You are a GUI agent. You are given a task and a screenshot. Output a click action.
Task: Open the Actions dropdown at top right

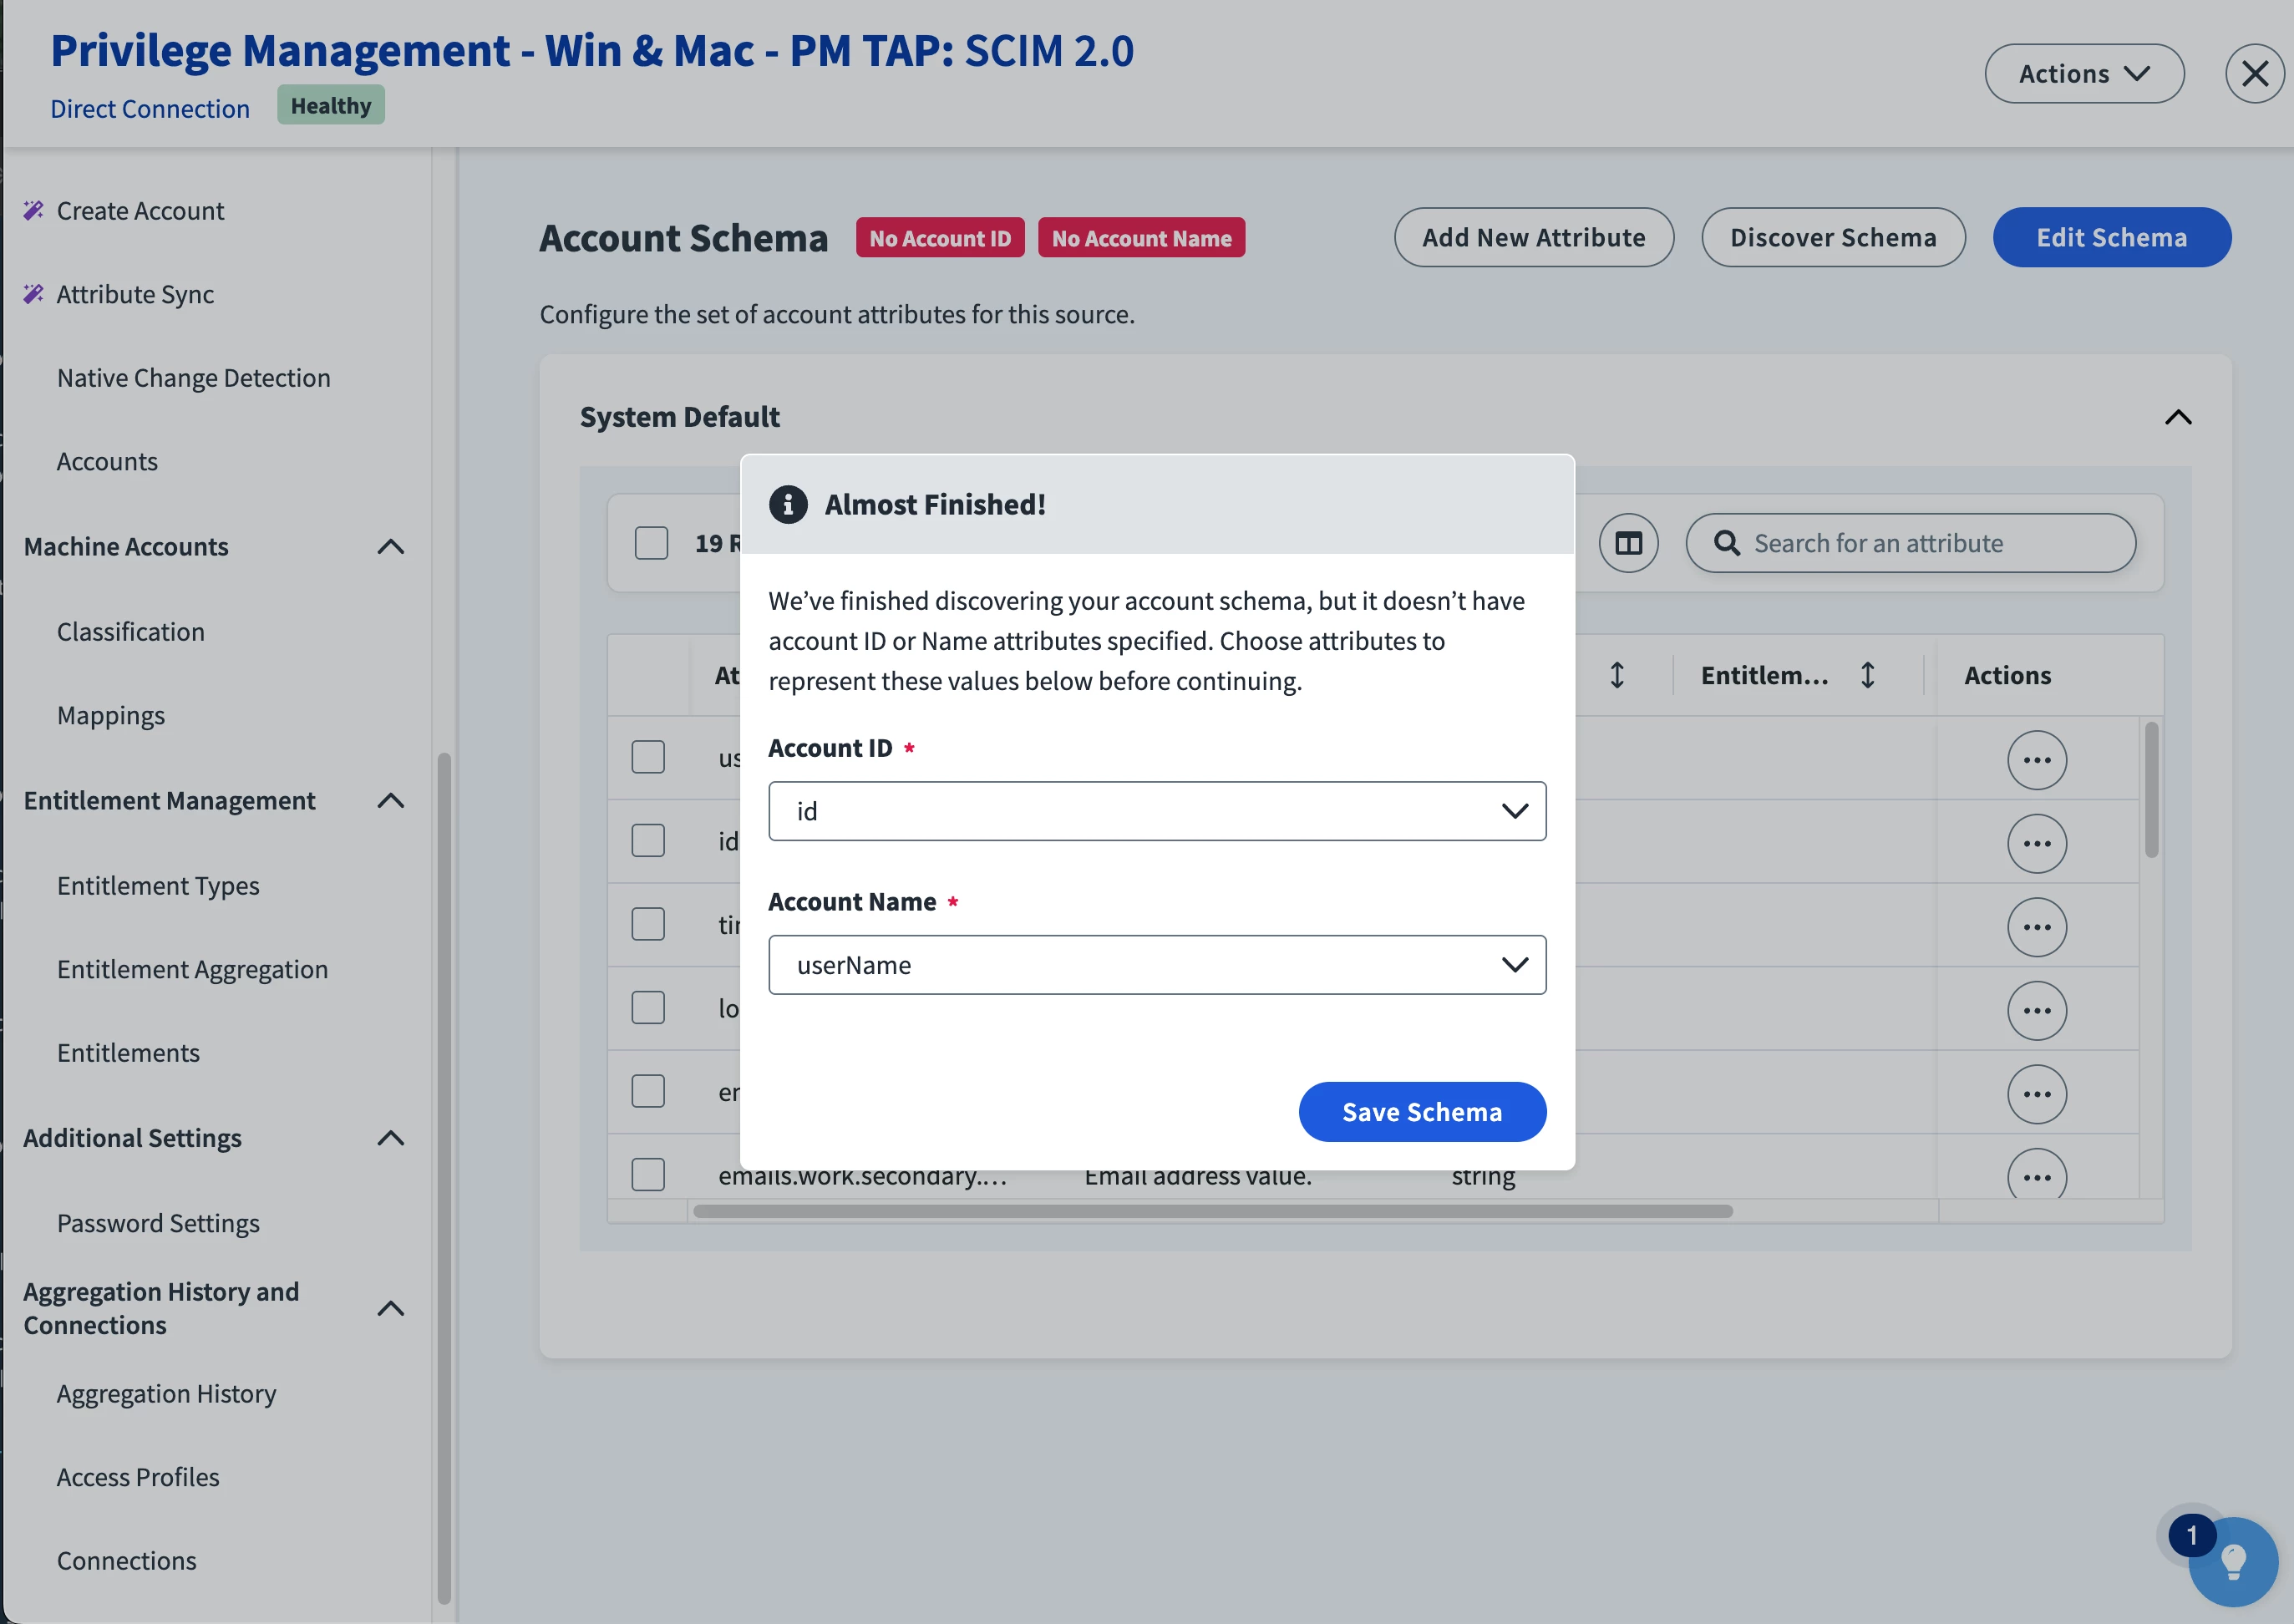coord(2084,74)
